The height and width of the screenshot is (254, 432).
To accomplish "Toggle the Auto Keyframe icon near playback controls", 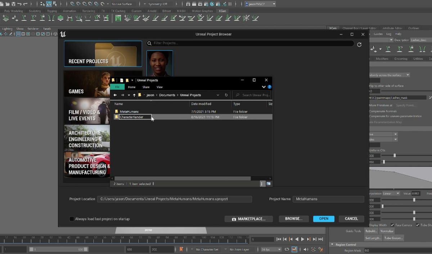I will point(321,249).
